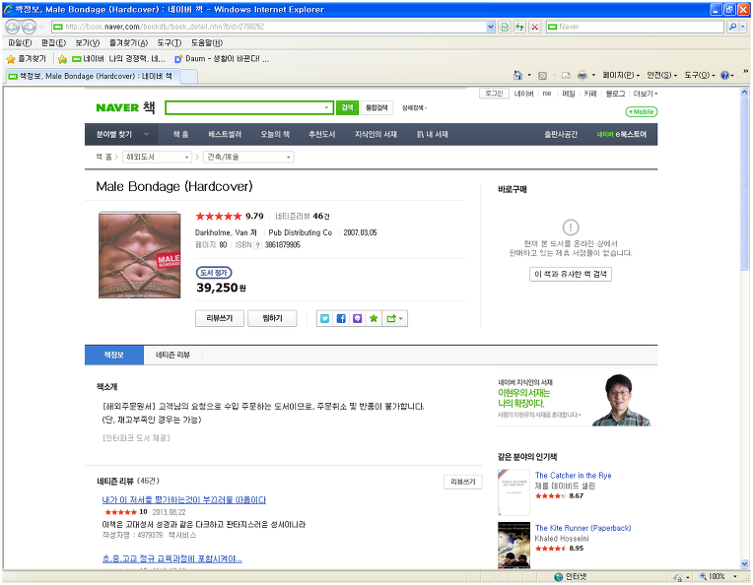Click the Favorites star icon
This screenshot has width=753, height=585.
(11, 59)
